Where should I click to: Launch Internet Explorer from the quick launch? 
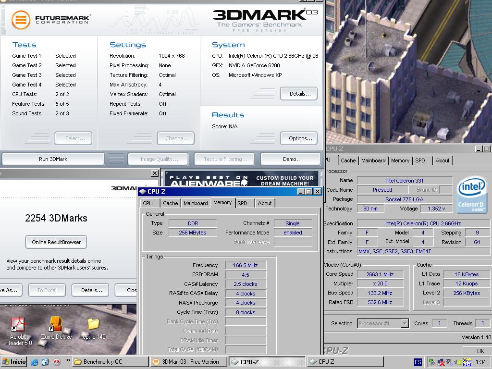click(34, 362)
